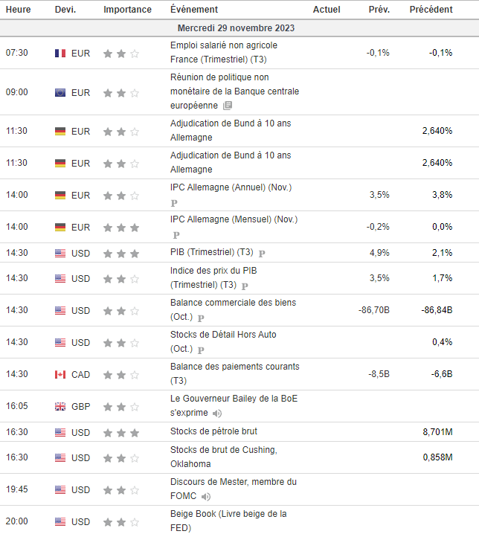Click the speaker icon next to Mester's FOMC speech
479x534 pixels.
point(206,497)
